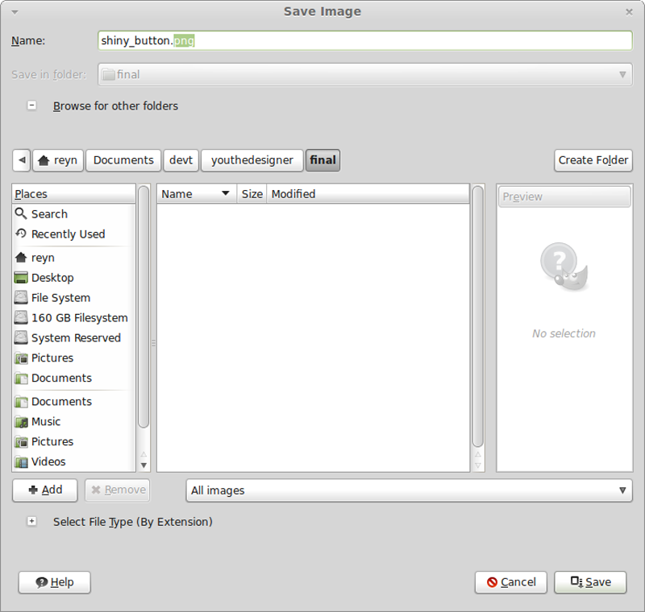Switch to the youthedesigner breadcrumb folder

(x=251, y=160)
